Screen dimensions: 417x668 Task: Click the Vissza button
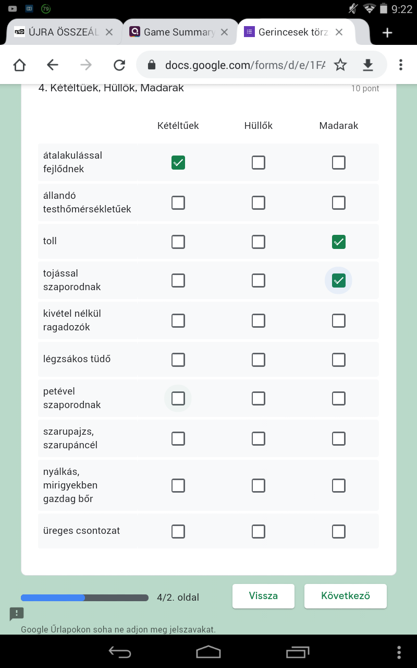coord(263,596)
